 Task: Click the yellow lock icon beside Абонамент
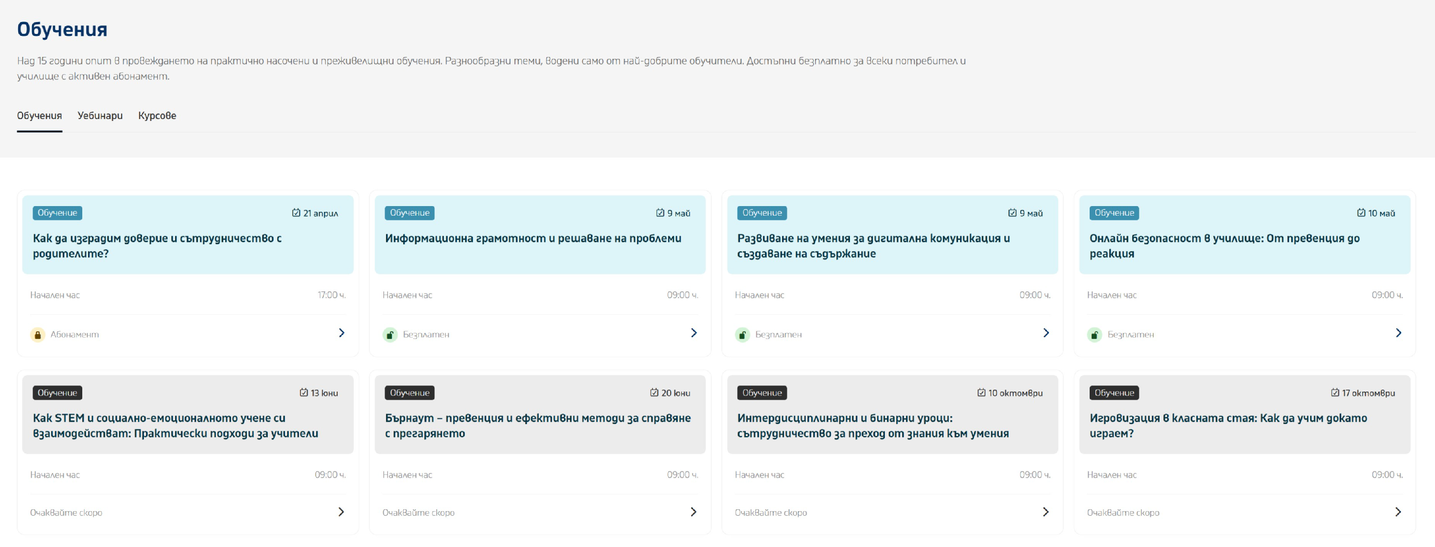tap(37, 335)
